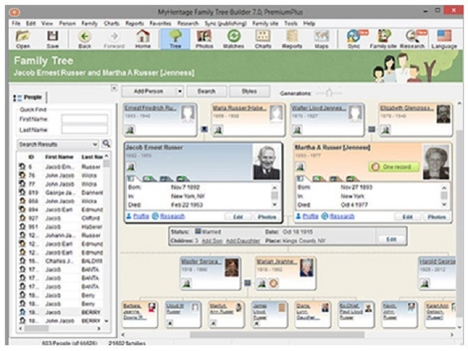The image size is (468, 351).
Task: Click the marriage icon between Walter and Elizabeth
Action: coord(372,129)
